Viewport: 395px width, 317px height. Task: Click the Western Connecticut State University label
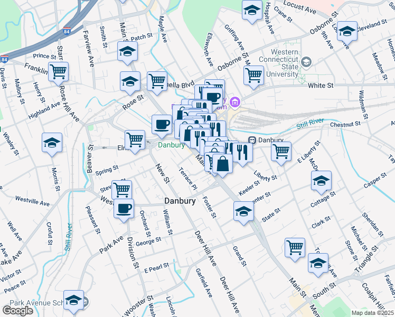tap(280, 63)
